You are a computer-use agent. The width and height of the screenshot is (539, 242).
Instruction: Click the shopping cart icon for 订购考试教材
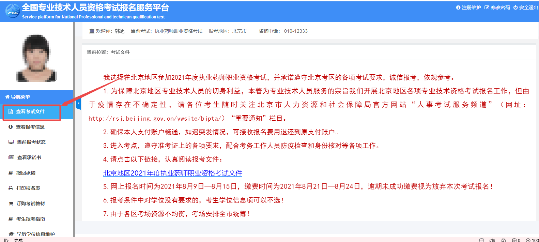(11, 203)
